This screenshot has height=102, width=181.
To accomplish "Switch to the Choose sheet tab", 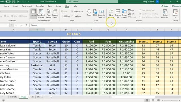I will click(x=40, y=97).
